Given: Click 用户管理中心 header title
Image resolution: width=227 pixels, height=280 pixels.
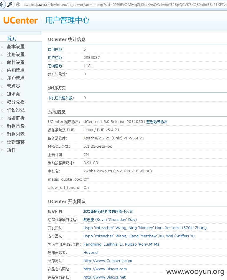Looking at the screenshot, I should click(x=67, y=20).
